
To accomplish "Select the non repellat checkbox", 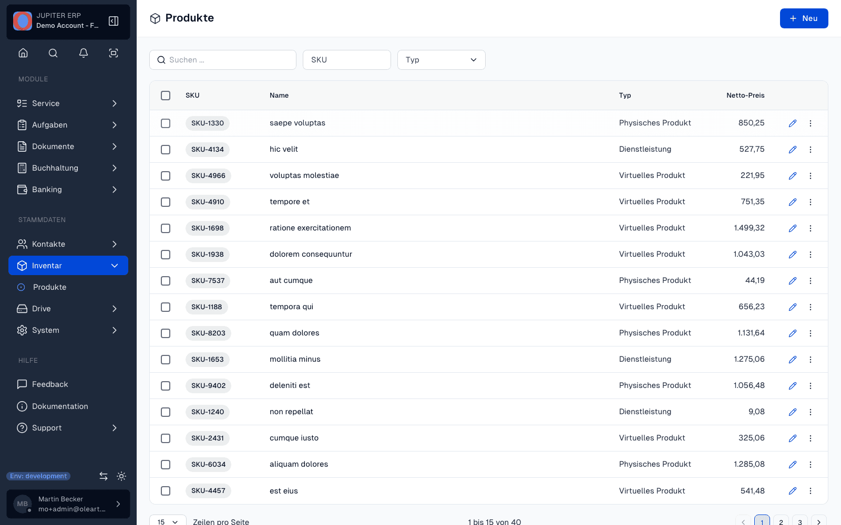I will coord(166,412).
